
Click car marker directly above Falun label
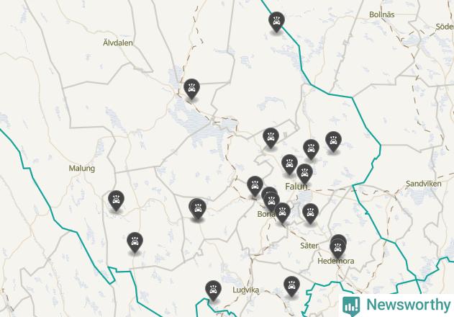tap(304, 174)
